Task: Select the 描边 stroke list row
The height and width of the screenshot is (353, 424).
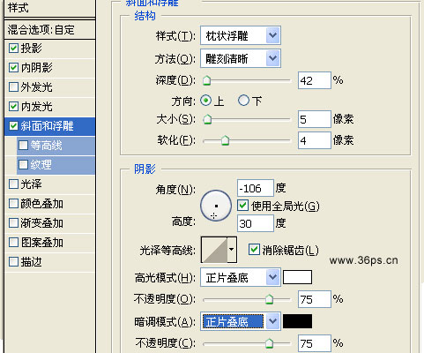Action: (x=50, y=262)
